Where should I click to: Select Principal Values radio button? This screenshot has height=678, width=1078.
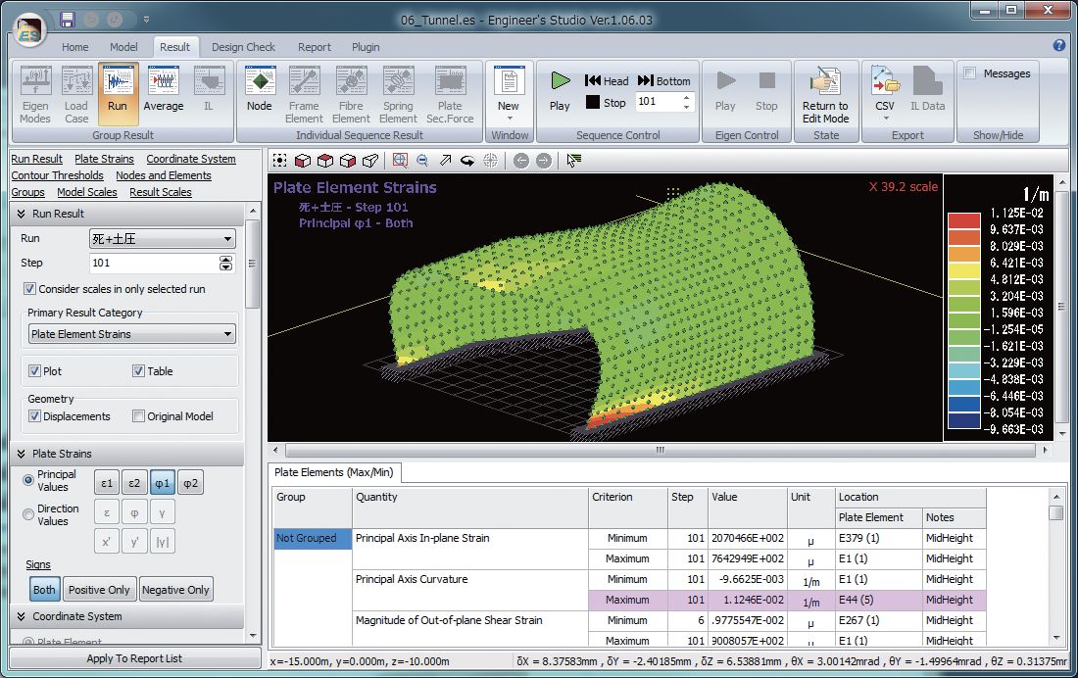point(28,480)
